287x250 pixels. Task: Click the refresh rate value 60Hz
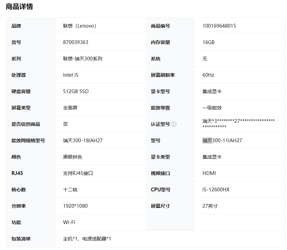tap(208, 75)
